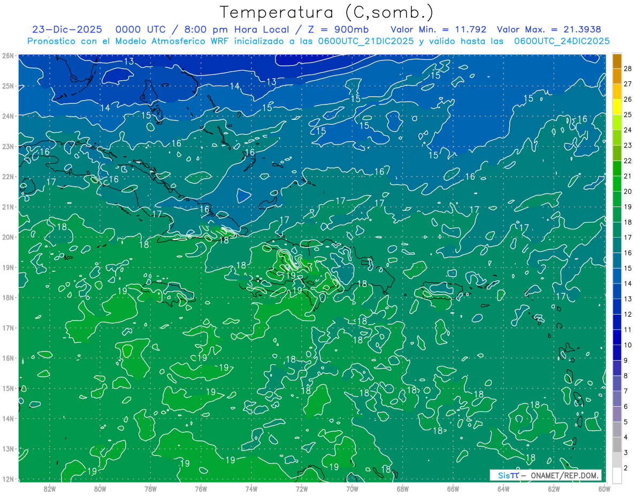Click the 24N latitude axis label
642x496 pixels.
[8, 116]
